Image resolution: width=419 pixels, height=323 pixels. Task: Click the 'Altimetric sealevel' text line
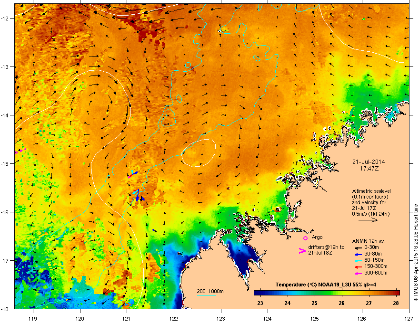371,191
